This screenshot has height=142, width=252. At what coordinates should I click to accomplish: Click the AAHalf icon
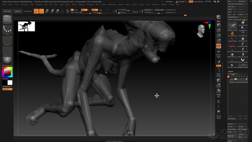(x=219, y=41)
